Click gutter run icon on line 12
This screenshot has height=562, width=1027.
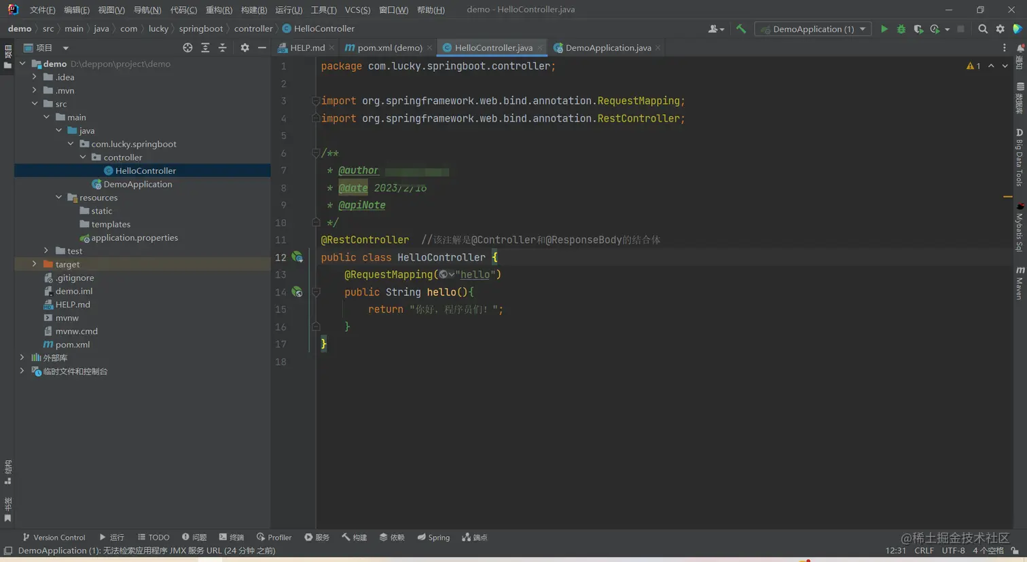coord(297,257)
